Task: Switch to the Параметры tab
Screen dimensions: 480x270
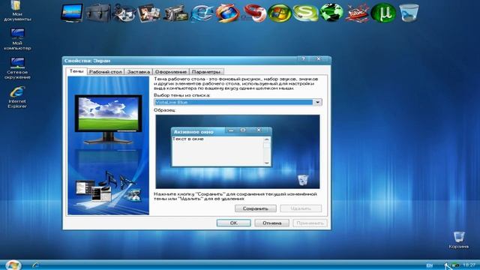Action: pos(206,72)
